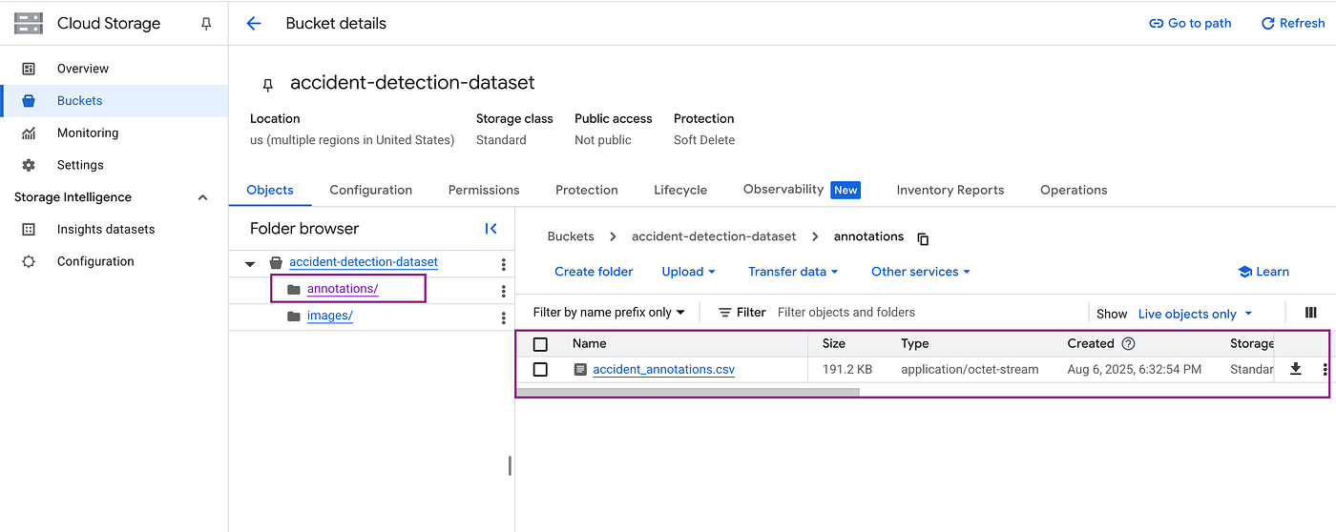
Task: Collapse the Storage Intelligence section
Action: pos(202,197)
